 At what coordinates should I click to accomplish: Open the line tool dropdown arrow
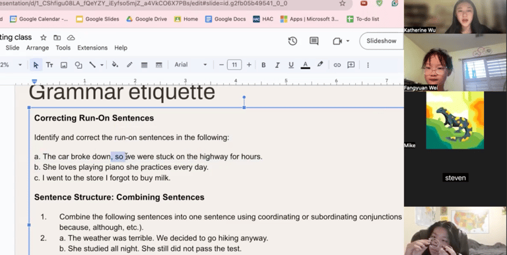(x=102, y=65)
